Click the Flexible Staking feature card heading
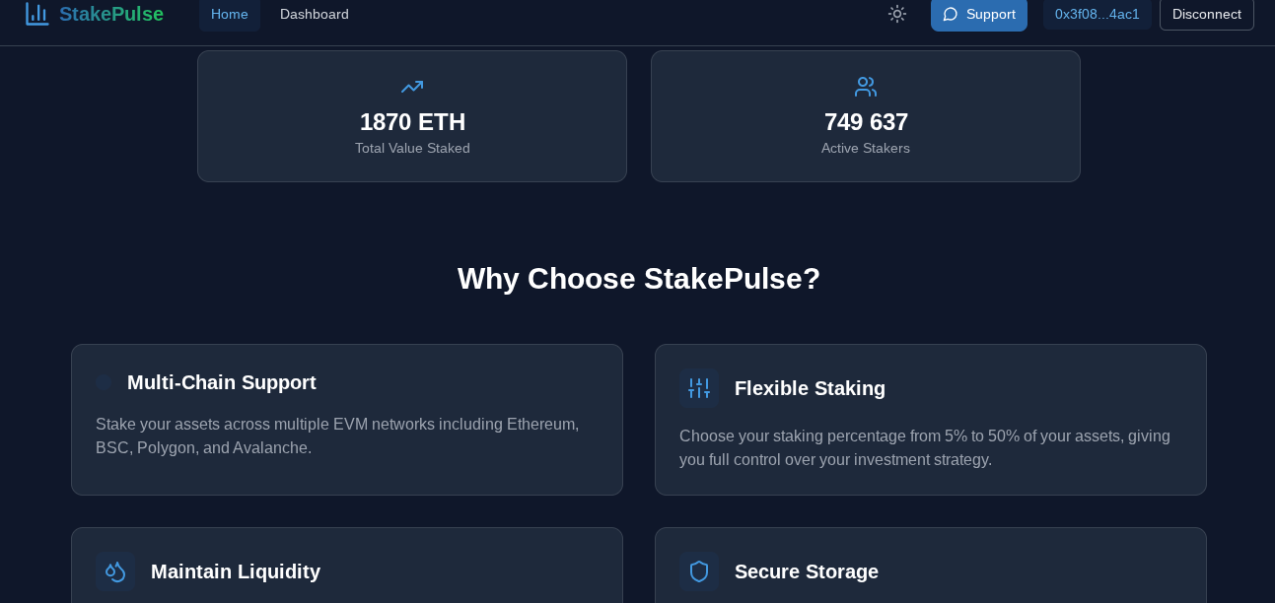The height and width of the screenshot is (603, 1275). pyautogui.click(x=810, y=388)
